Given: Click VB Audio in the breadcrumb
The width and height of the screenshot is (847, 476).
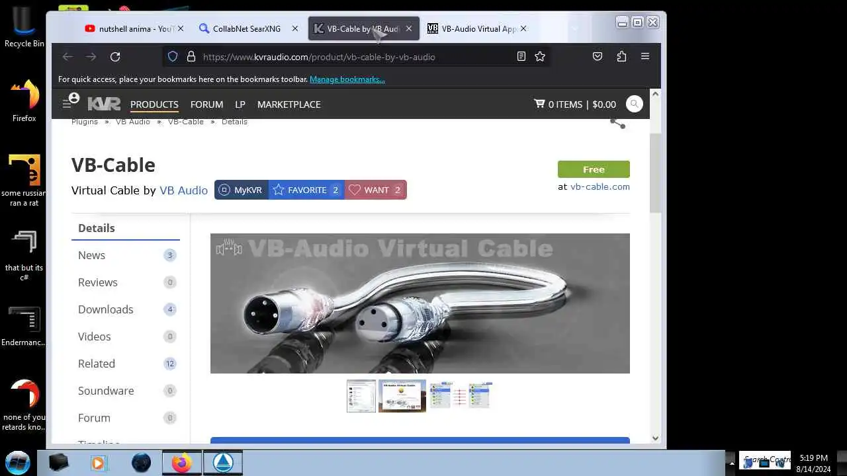Looking at the screenshot, I should [x=133, y=122].
